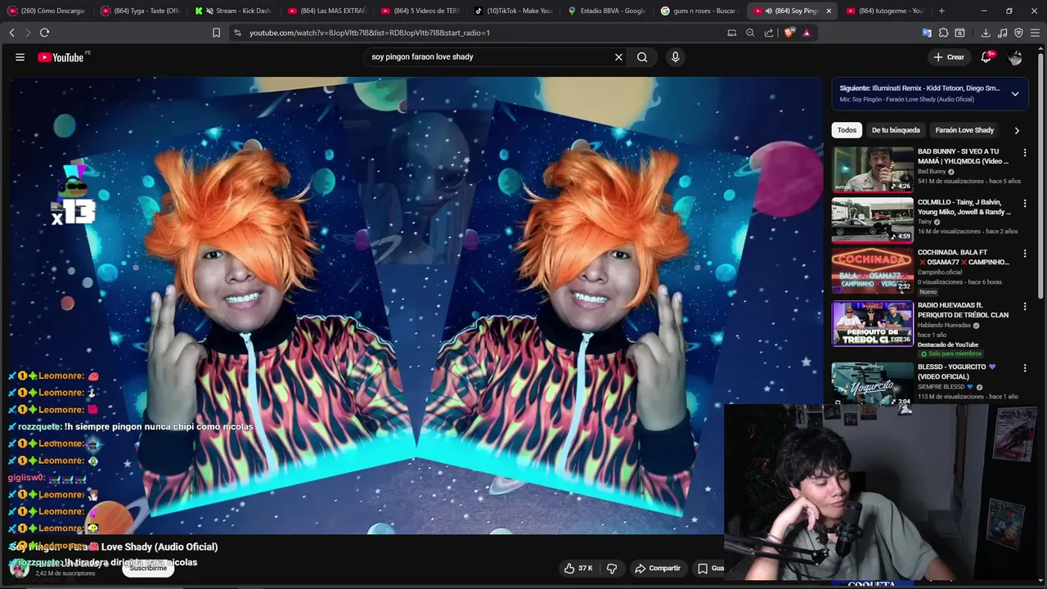Switch to the Cómo Descargar tab
Image resolution: width=1047 pixels, height=589 pixels.
47,11
